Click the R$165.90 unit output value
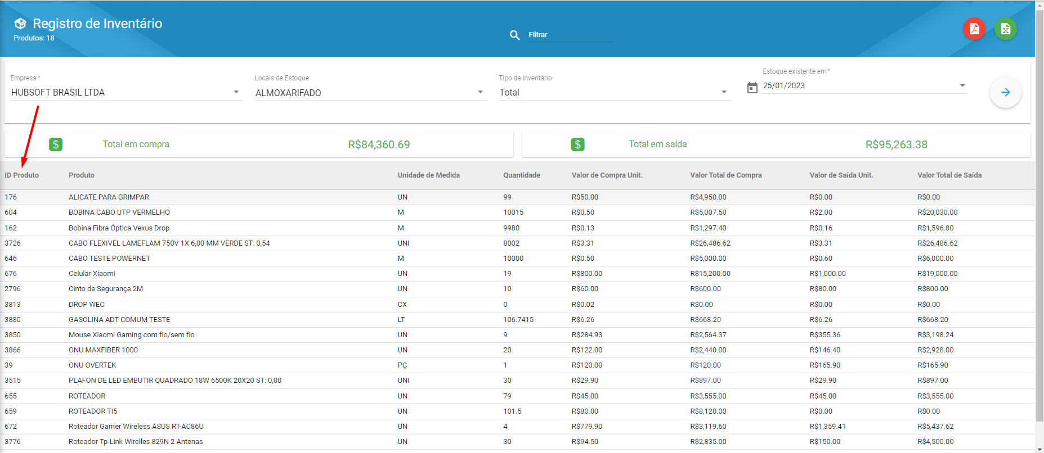The height and width of the screenshot is (453, 1044). [825, 365]
